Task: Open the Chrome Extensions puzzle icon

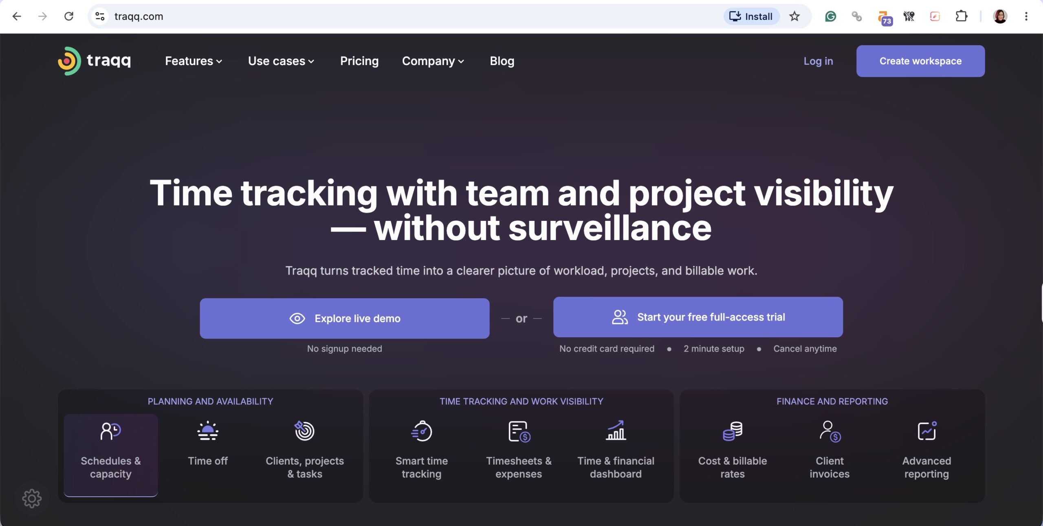Action: pyautogui.click(x=961, y=16)
